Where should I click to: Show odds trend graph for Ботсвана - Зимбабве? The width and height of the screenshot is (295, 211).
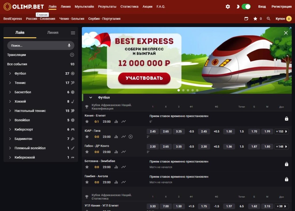click(123, 167)
